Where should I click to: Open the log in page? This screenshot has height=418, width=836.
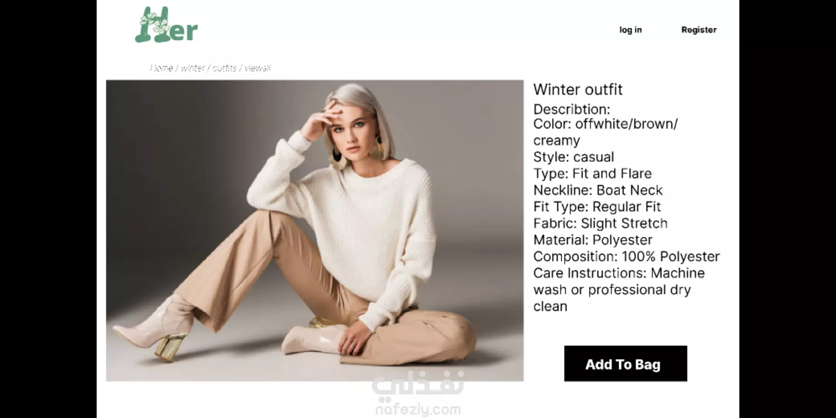(x=630, y=30)
